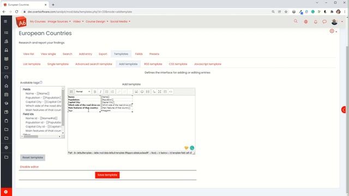Select the Name - [[Name]] tag
Image resolution: width=349 pixels, height=196 pixels.
[38, 94]
